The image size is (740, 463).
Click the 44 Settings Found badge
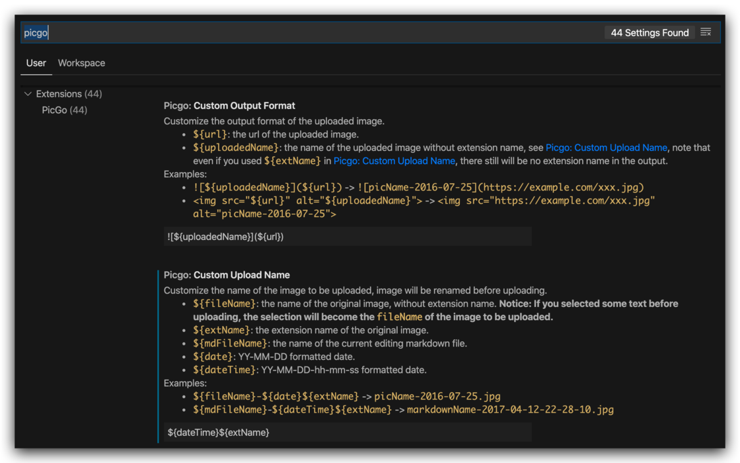point(649,32)
